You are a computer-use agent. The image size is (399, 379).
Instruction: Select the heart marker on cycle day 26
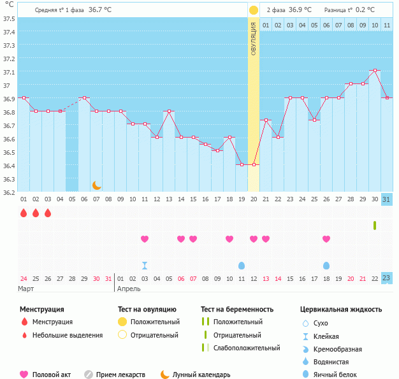click(x=326, y=239)
